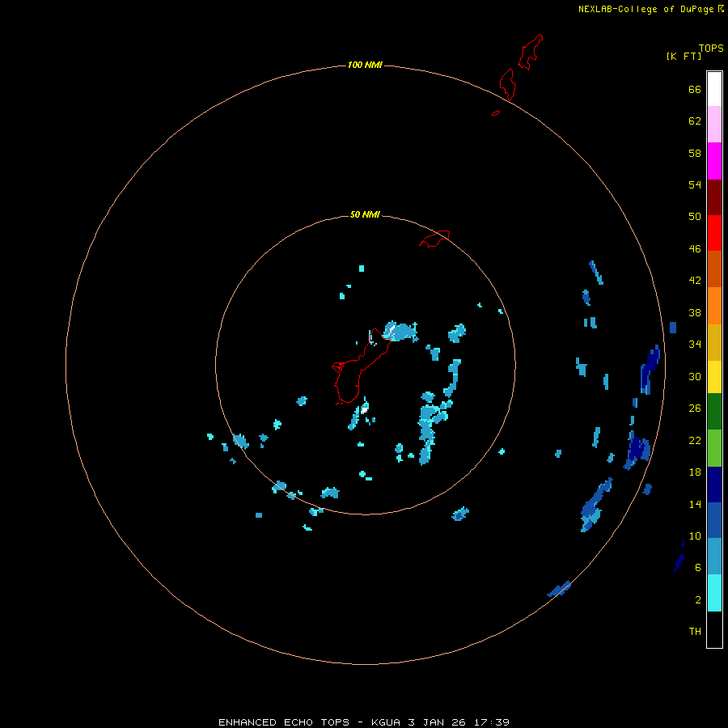The width and height of the screenshot is (728, 728).
Task: Click the black TH threshold swatch
Action: (x=714, y=629)
